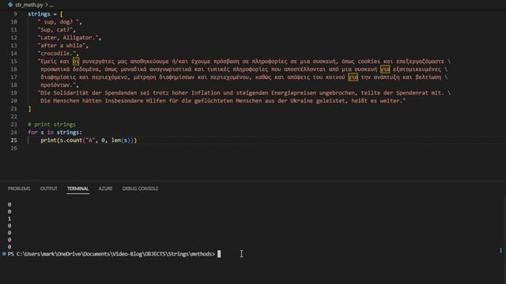Image resolution: width=506 pixels, height=284 pixels.
Task: Click the string "after a while" on line 13
Action: click(x=62, y=46)
